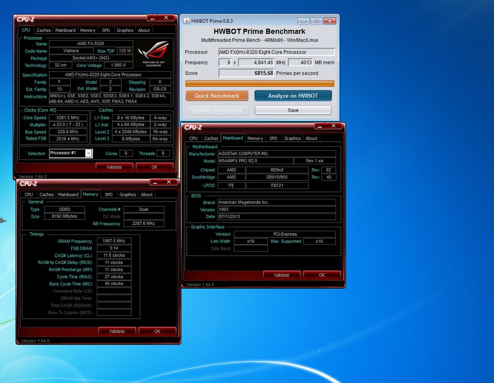Open Graphics tab in top-left CPU-Z window
The width and height of the screenshot is (494, 383).
125,30
